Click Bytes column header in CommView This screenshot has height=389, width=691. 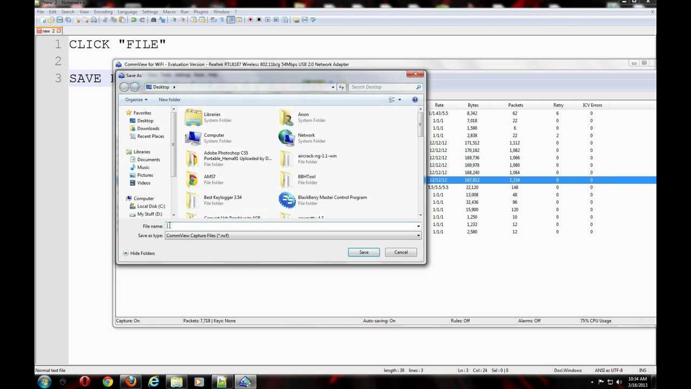click(473, 105)
